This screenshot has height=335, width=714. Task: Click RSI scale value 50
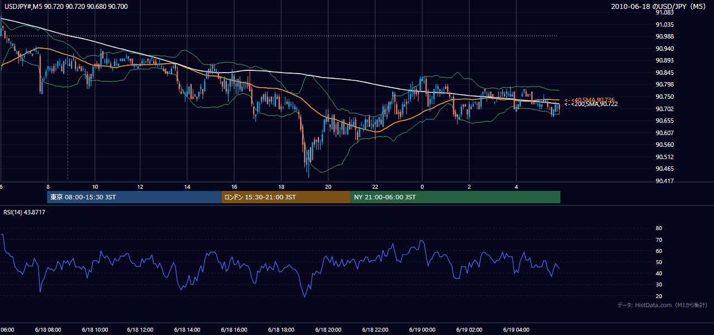tap(659, 262)
